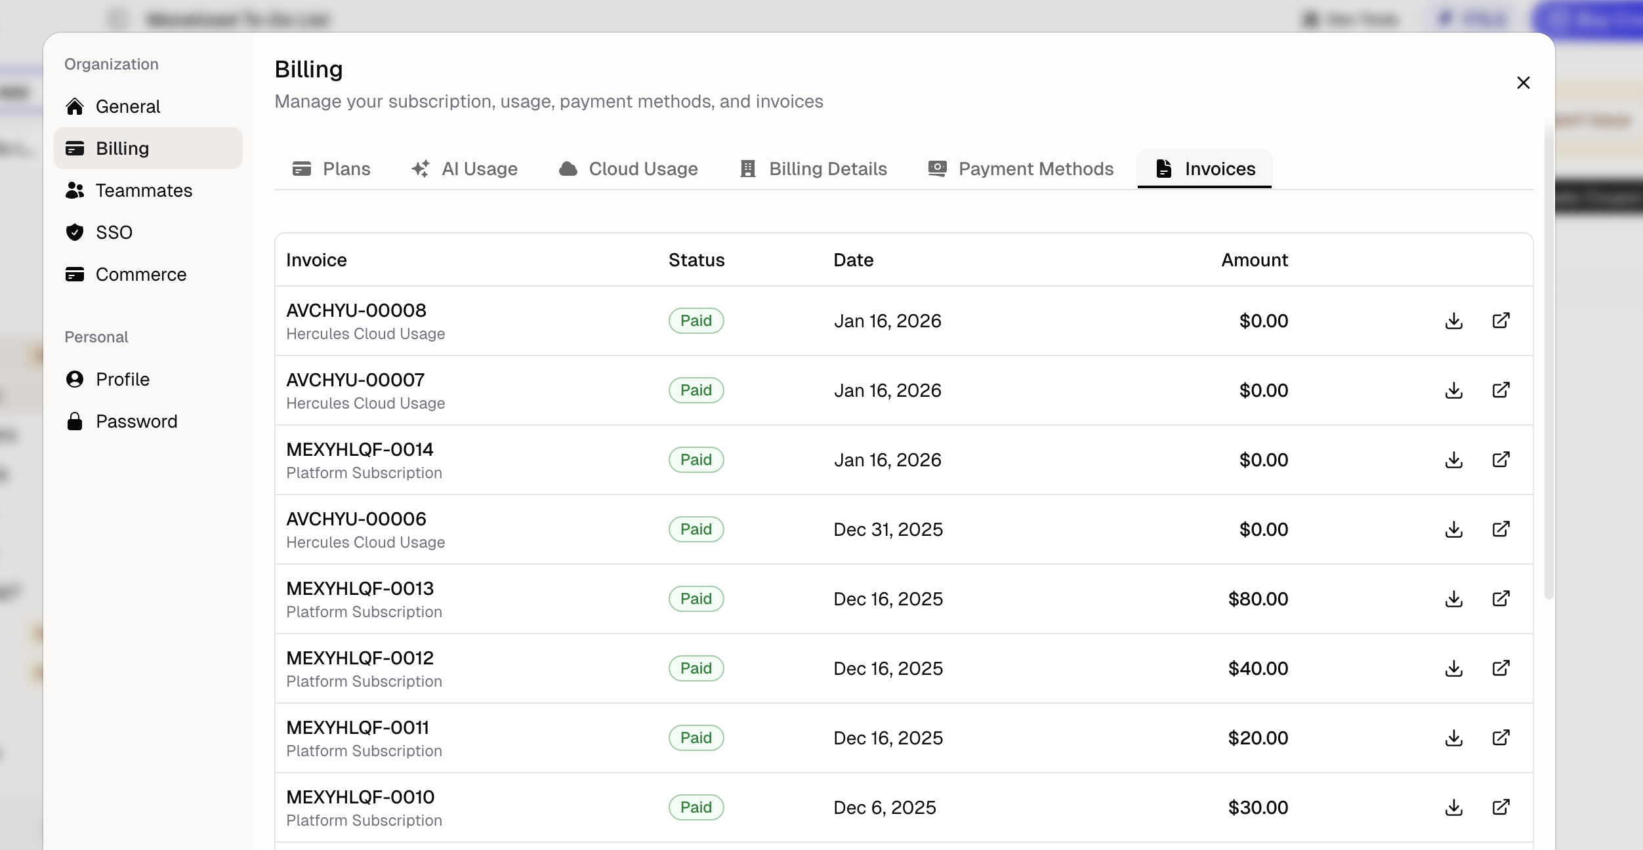Click the Paid badge for MEXYHLQF-0013
The height and width of the screenshot is (850, 1643).
pyautogui.click(x=696, y=599)
